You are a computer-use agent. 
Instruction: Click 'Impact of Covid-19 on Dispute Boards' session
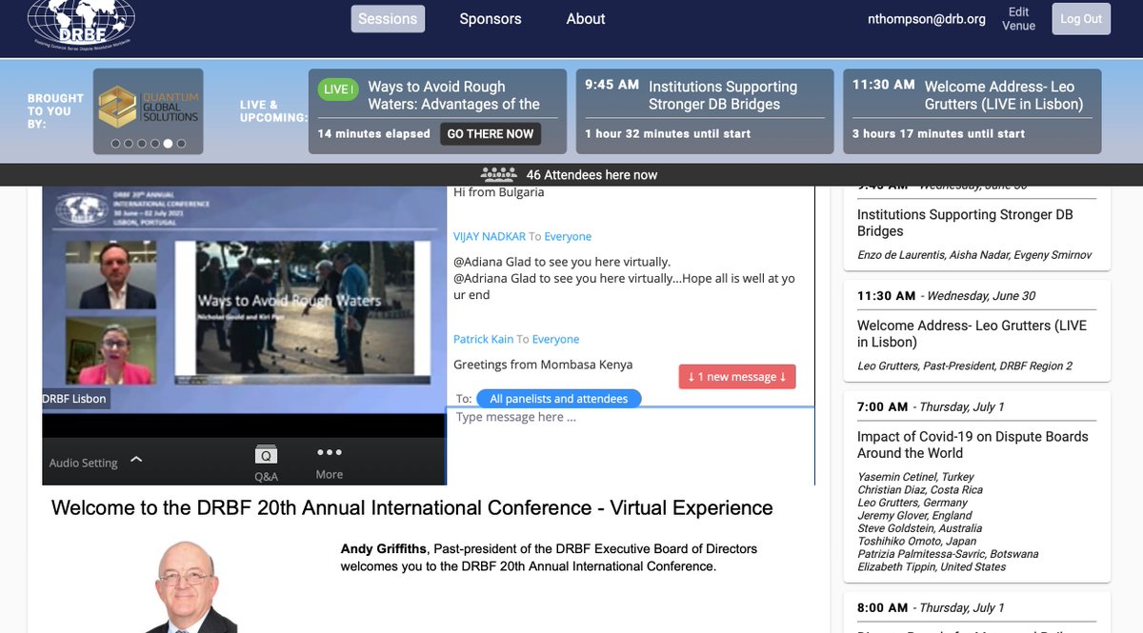[973, 445]
